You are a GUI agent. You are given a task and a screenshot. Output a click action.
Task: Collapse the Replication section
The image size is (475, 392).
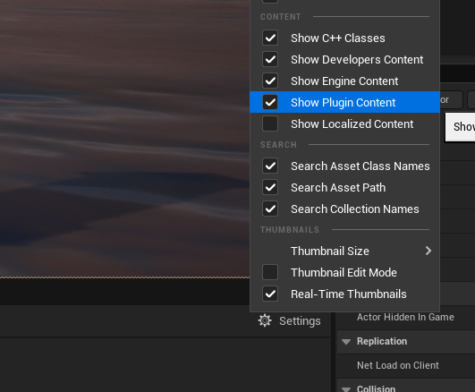(346, 342)
